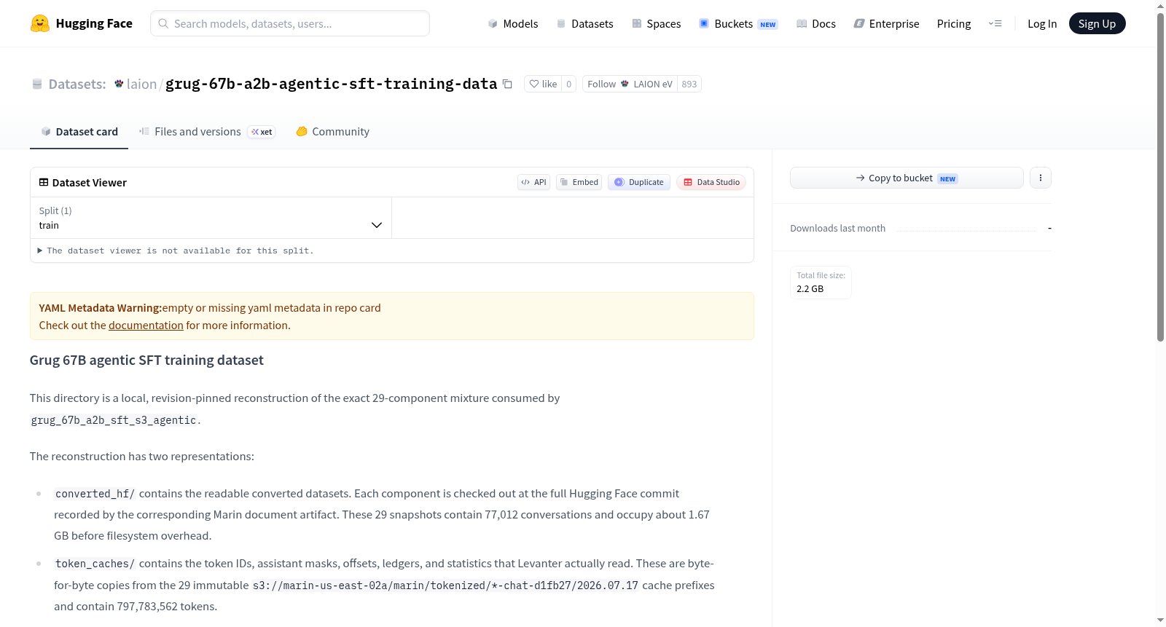
Task: Click the Grug 67B agentic SFT training dataset heading
Action: coord(146,360)
